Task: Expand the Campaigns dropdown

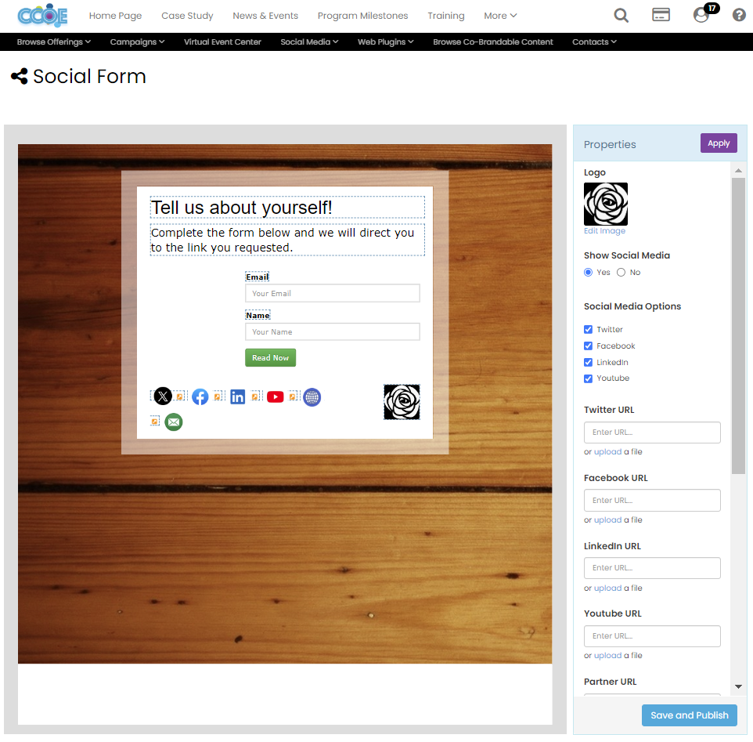Action: click(x=137, y=42)
